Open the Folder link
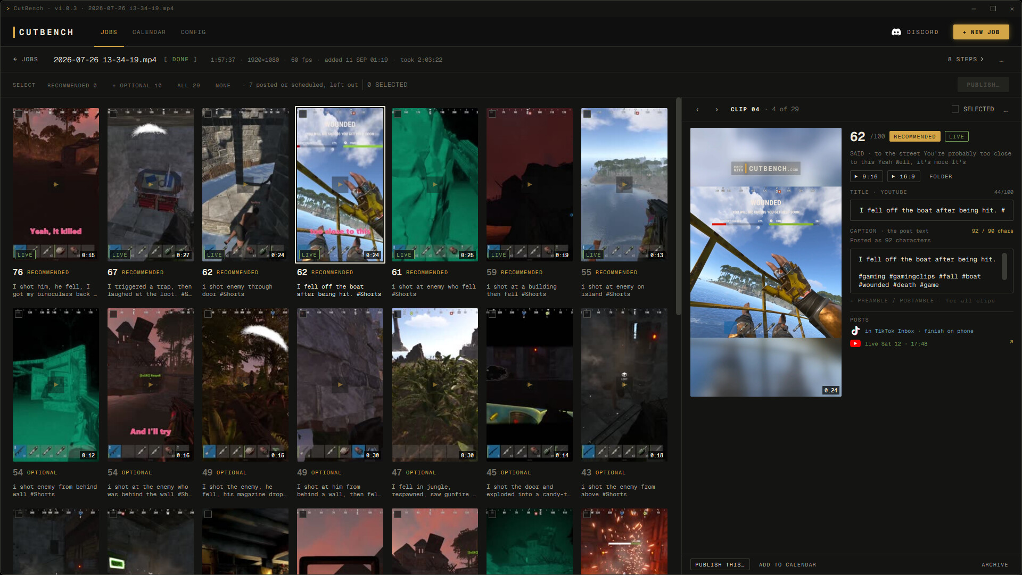Image resolution: width=1022 pixels, height=575 pixels. pos(941,177)
